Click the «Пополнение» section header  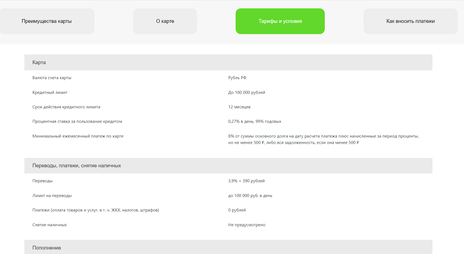coord(47,248)
